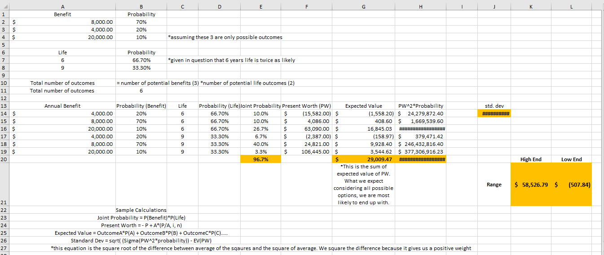This screenshot has height=255, width=604.
Task: Select the 63,090.00 present worth cell
Action: click(307, 129)
